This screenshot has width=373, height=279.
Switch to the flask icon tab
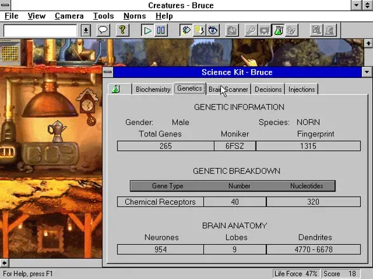pos(119,89)
